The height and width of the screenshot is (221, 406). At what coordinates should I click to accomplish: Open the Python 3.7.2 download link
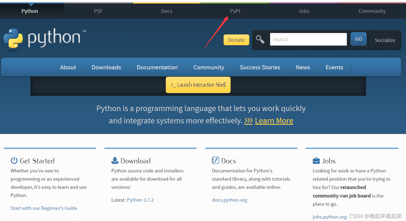[x=140, y=200]
